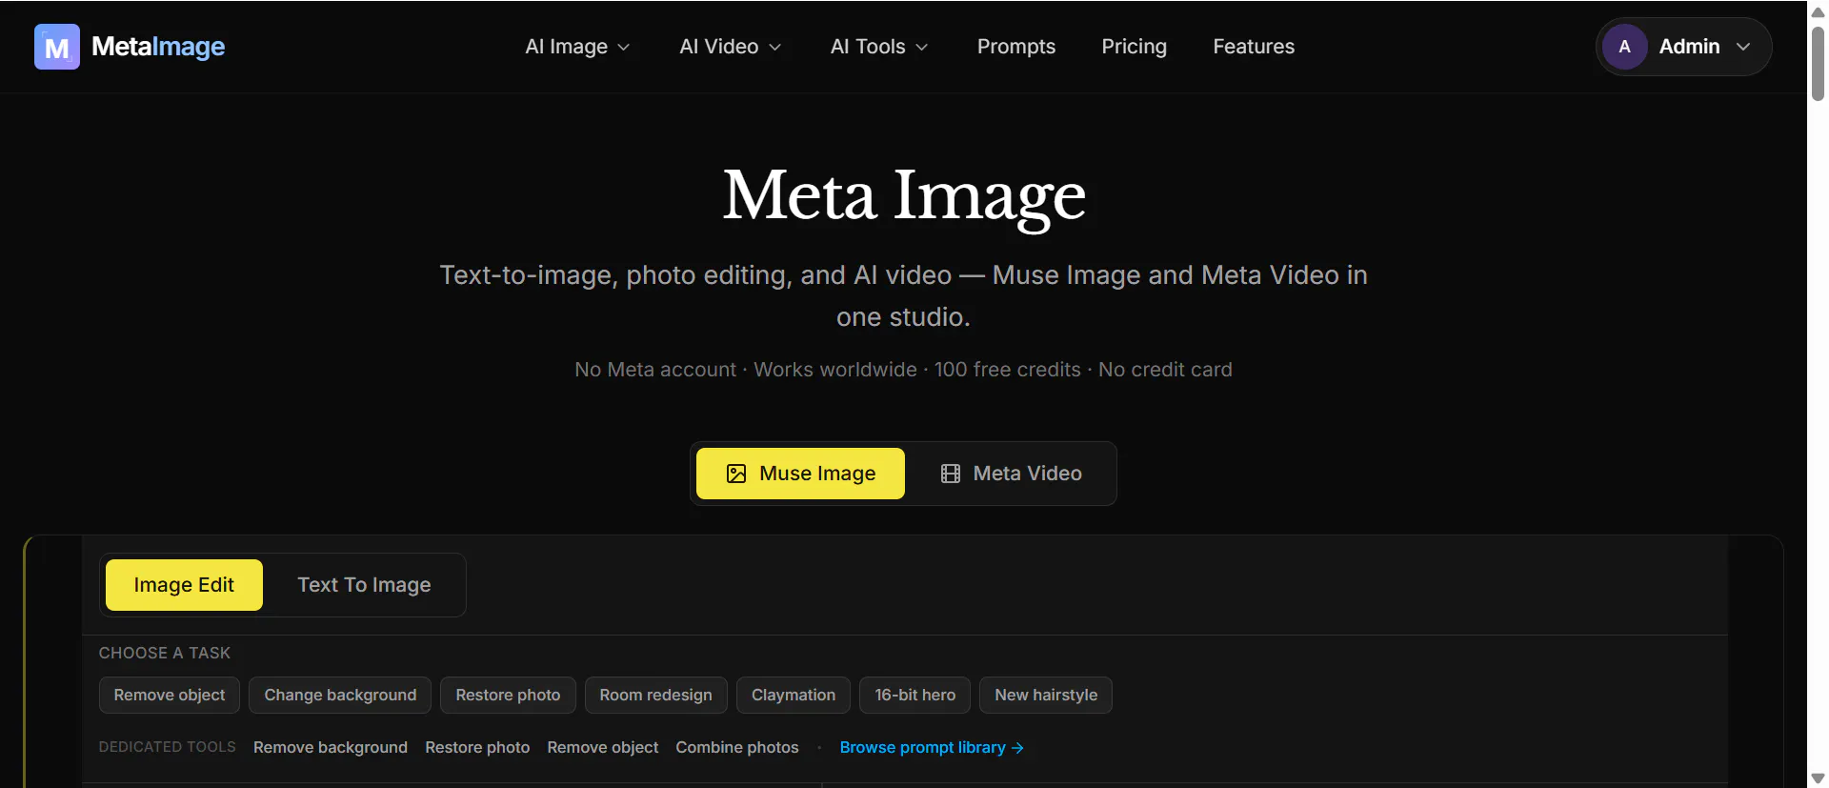Expand the AI Tools dropdown menu

click(878, 47)
